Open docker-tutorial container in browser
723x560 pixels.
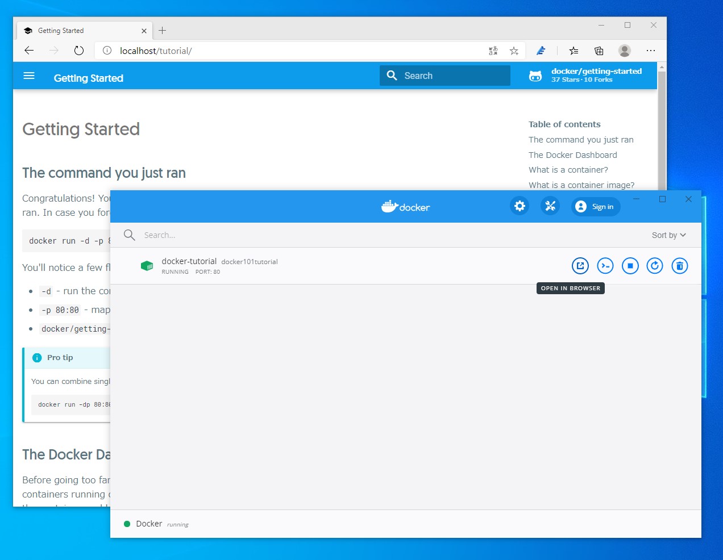click(580, 266)
